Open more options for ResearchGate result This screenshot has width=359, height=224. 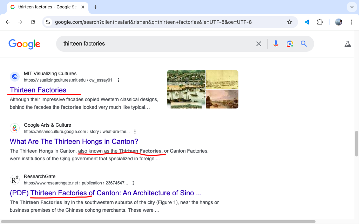[x=133, y=183]
